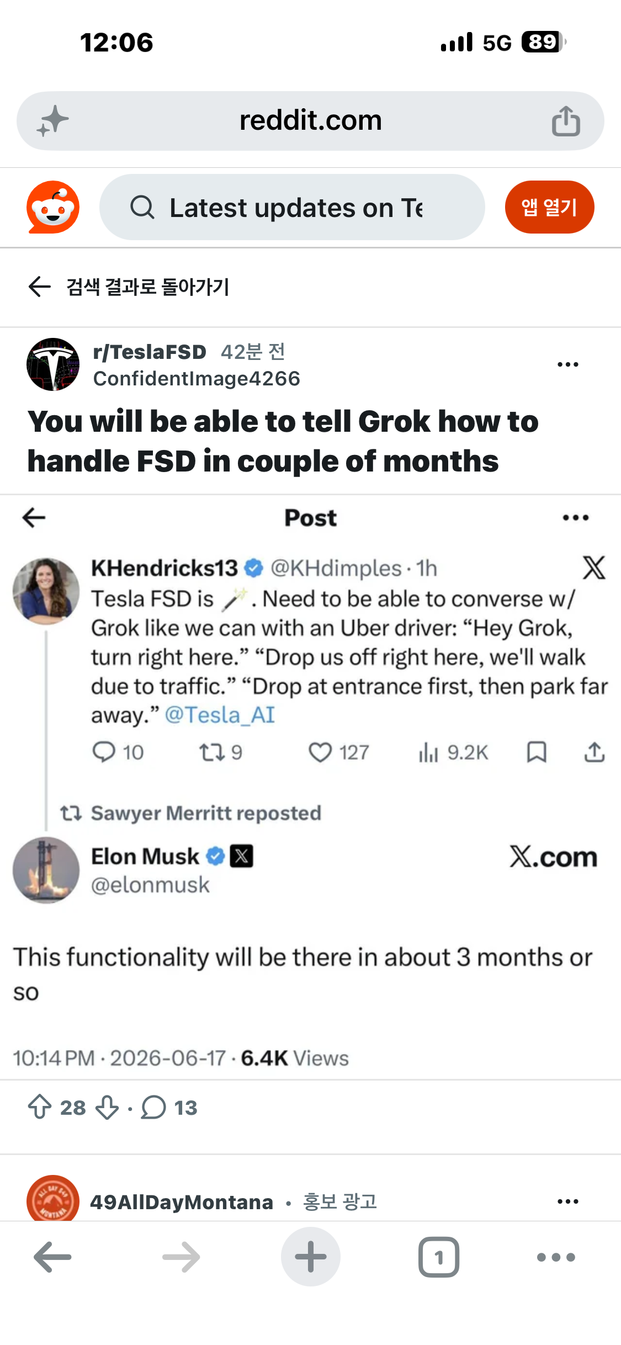This screenshot has width=621, height=1345.
Task: Open the browser share icon in address bar
Action: pyautogui.click(x=566, y=121)
